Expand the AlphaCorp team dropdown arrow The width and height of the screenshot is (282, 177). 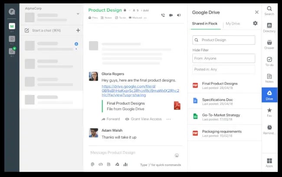click(78, 14)
